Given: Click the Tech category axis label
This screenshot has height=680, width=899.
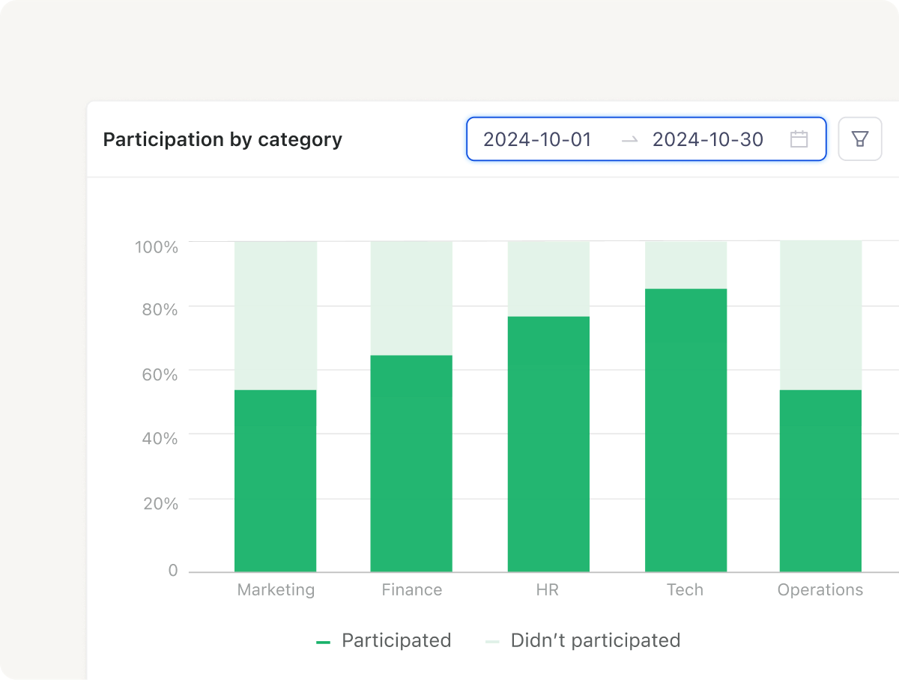Looking at the screenshot, I should tap(685, 590).
